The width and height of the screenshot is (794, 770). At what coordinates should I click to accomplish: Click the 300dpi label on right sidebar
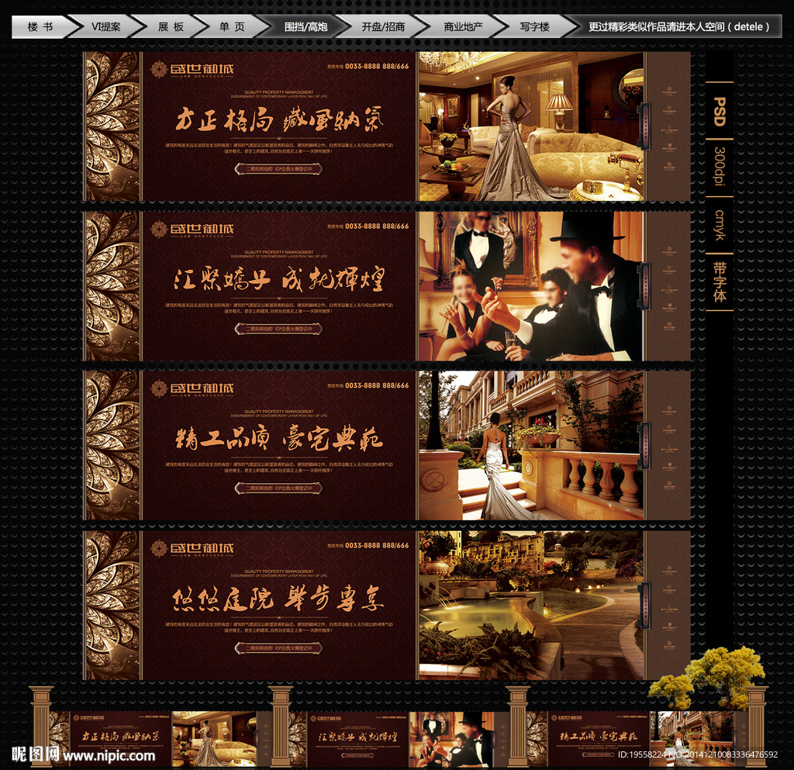click(720, 167)
